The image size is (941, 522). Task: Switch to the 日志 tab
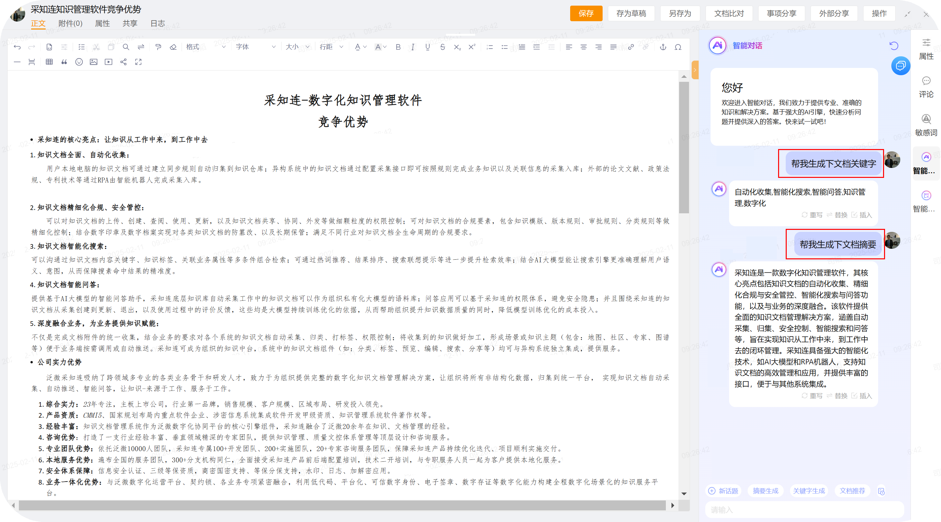pos(158,24)
